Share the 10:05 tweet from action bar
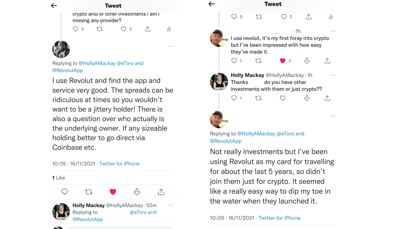 [x=161, y=192]
